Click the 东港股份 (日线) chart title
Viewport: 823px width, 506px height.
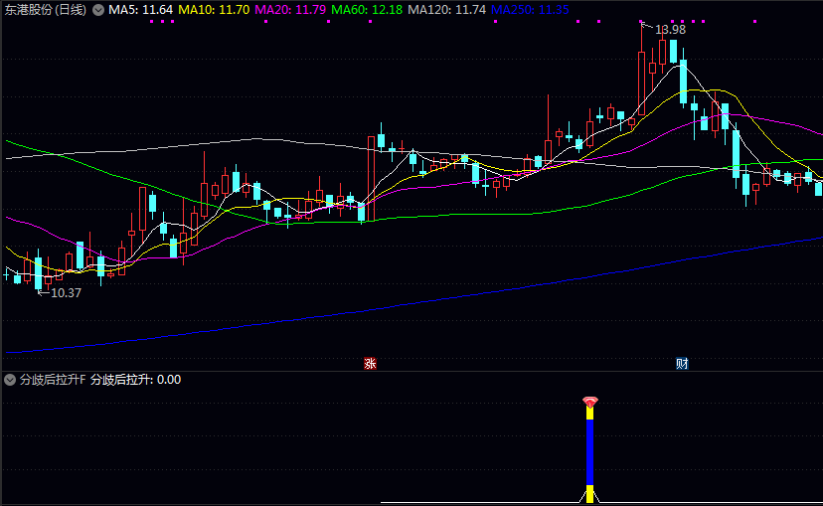pyautogui.click(x=45, y=10)
